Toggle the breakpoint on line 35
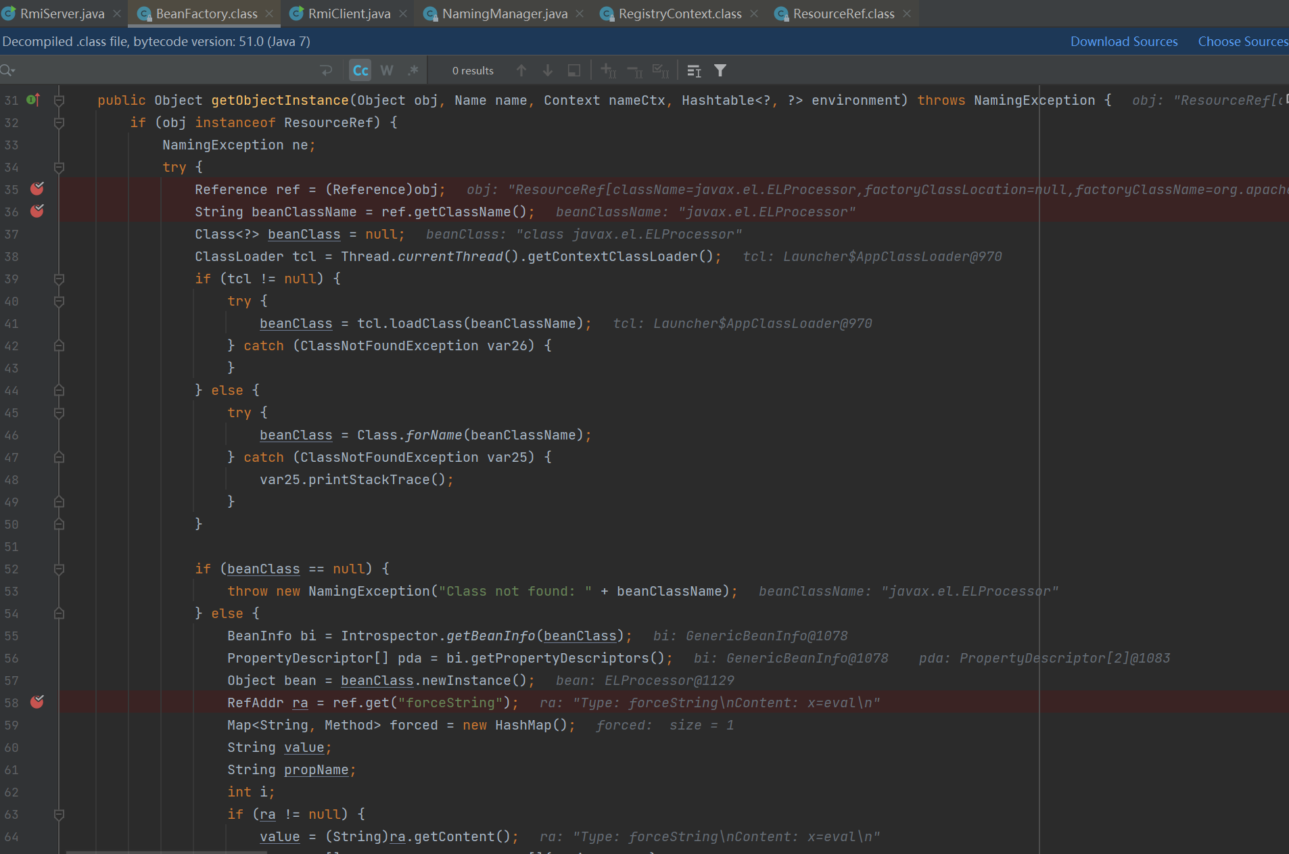The image size is (1289, 854). (37, 189)
